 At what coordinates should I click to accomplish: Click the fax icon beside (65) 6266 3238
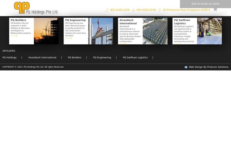point(133,10)
